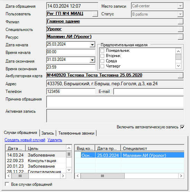Image resolution: width=190 pixels, height=192 pixels.
Task: Click the cases list horizontal scrollbar thumb
Action: point(20,176)
